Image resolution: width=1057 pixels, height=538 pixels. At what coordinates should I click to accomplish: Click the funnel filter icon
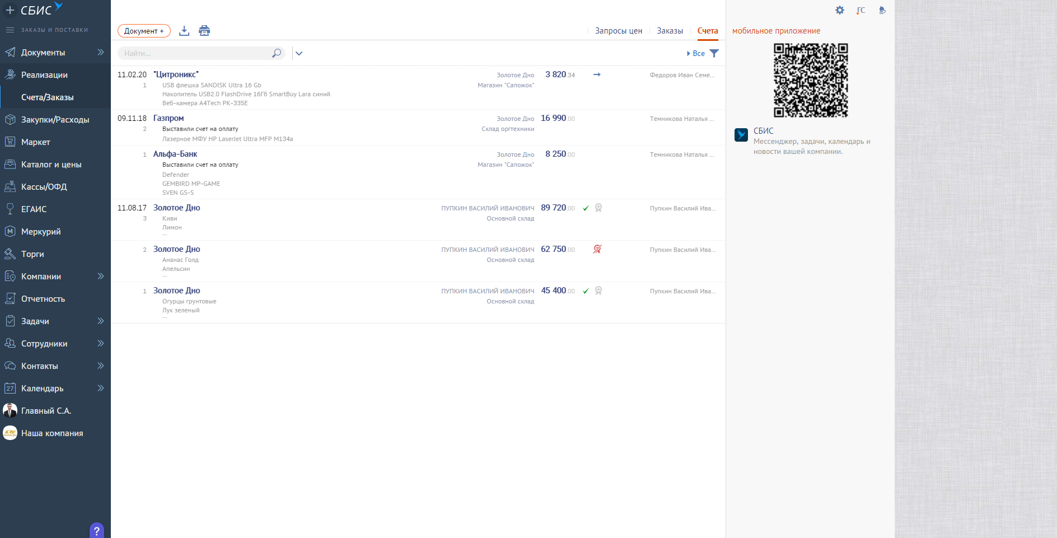coord(714,53)
